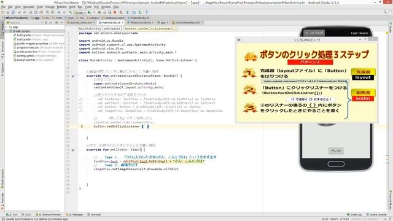
Task: Click the Redo toolbar icon
Action: click(x=25, y=12)
